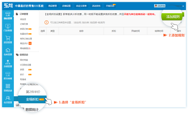Image resolution: width=188 pixels, height=115 pixels.
Task: Expand the 订单管理 section header
Action: [x=24, y=14]
